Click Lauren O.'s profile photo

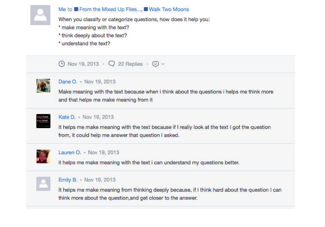(x=43, y=156)
